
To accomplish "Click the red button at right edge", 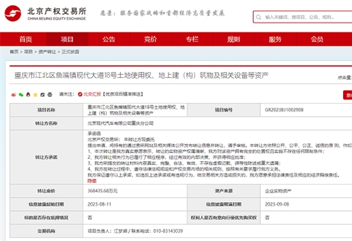I will coord(348,95).
